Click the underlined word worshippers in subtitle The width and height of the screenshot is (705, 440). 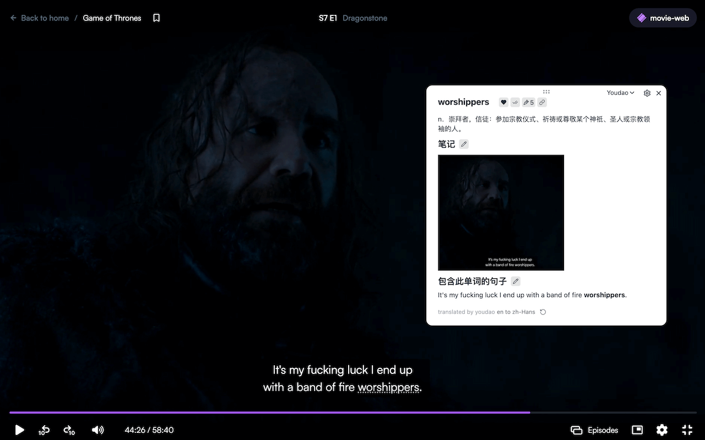tap(388, 387)
